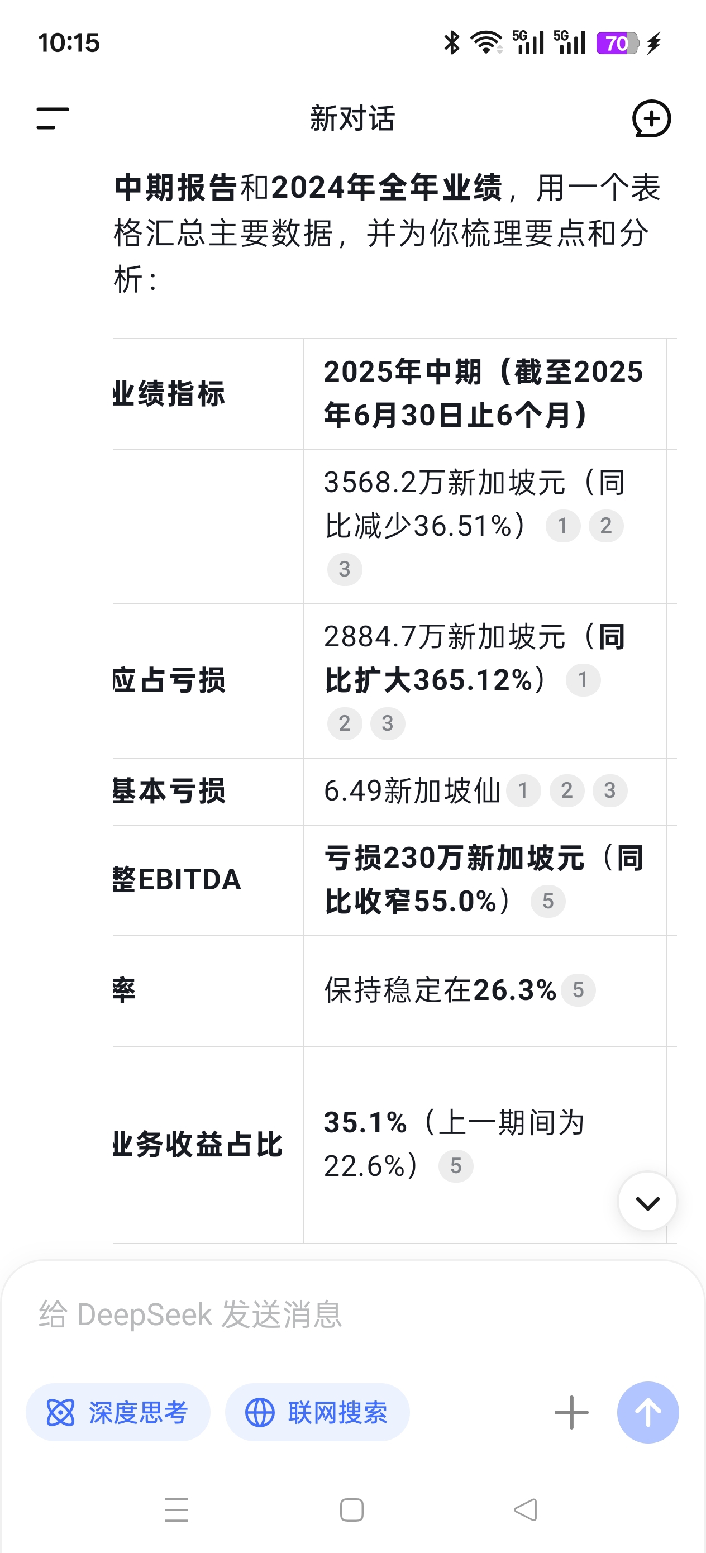Open citation 5 after 22.6% value
The image size is (706, 1553).
tap(456, 1165)
